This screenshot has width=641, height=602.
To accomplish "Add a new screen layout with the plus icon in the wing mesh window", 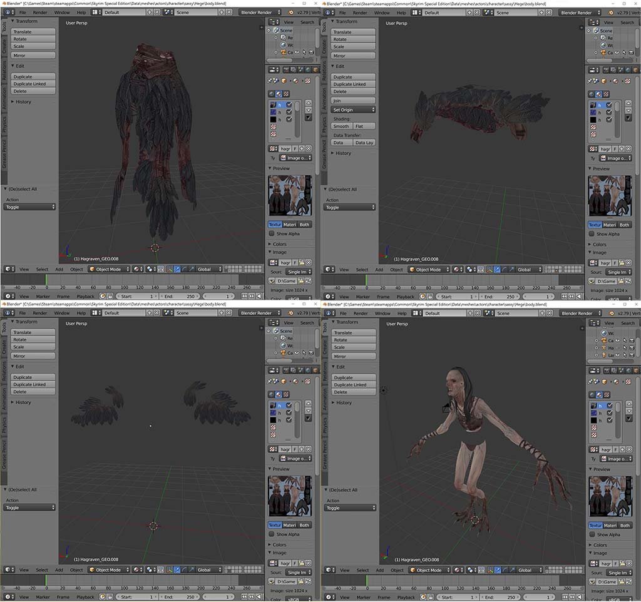I will (469, 13).
